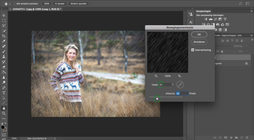Screen dimensions: 254x140
Task: Select the Type tool
Action: [x=4, y=93]
